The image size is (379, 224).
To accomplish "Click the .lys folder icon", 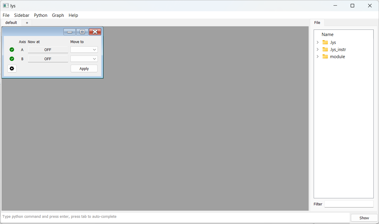I will pyautogui.click(x=325, y=42).
